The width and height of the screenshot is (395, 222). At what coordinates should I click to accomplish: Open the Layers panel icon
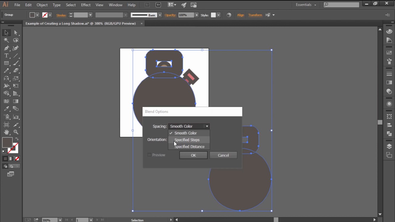[389, 146]
